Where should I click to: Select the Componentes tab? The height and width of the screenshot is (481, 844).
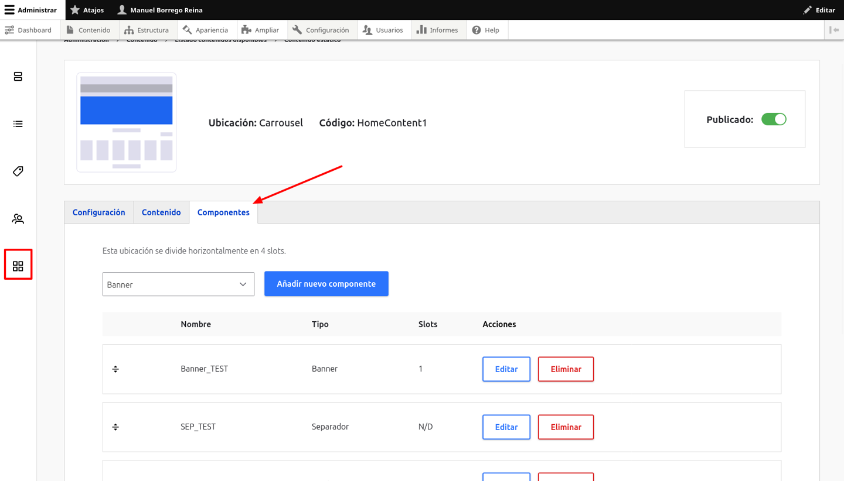coord(223,212)
